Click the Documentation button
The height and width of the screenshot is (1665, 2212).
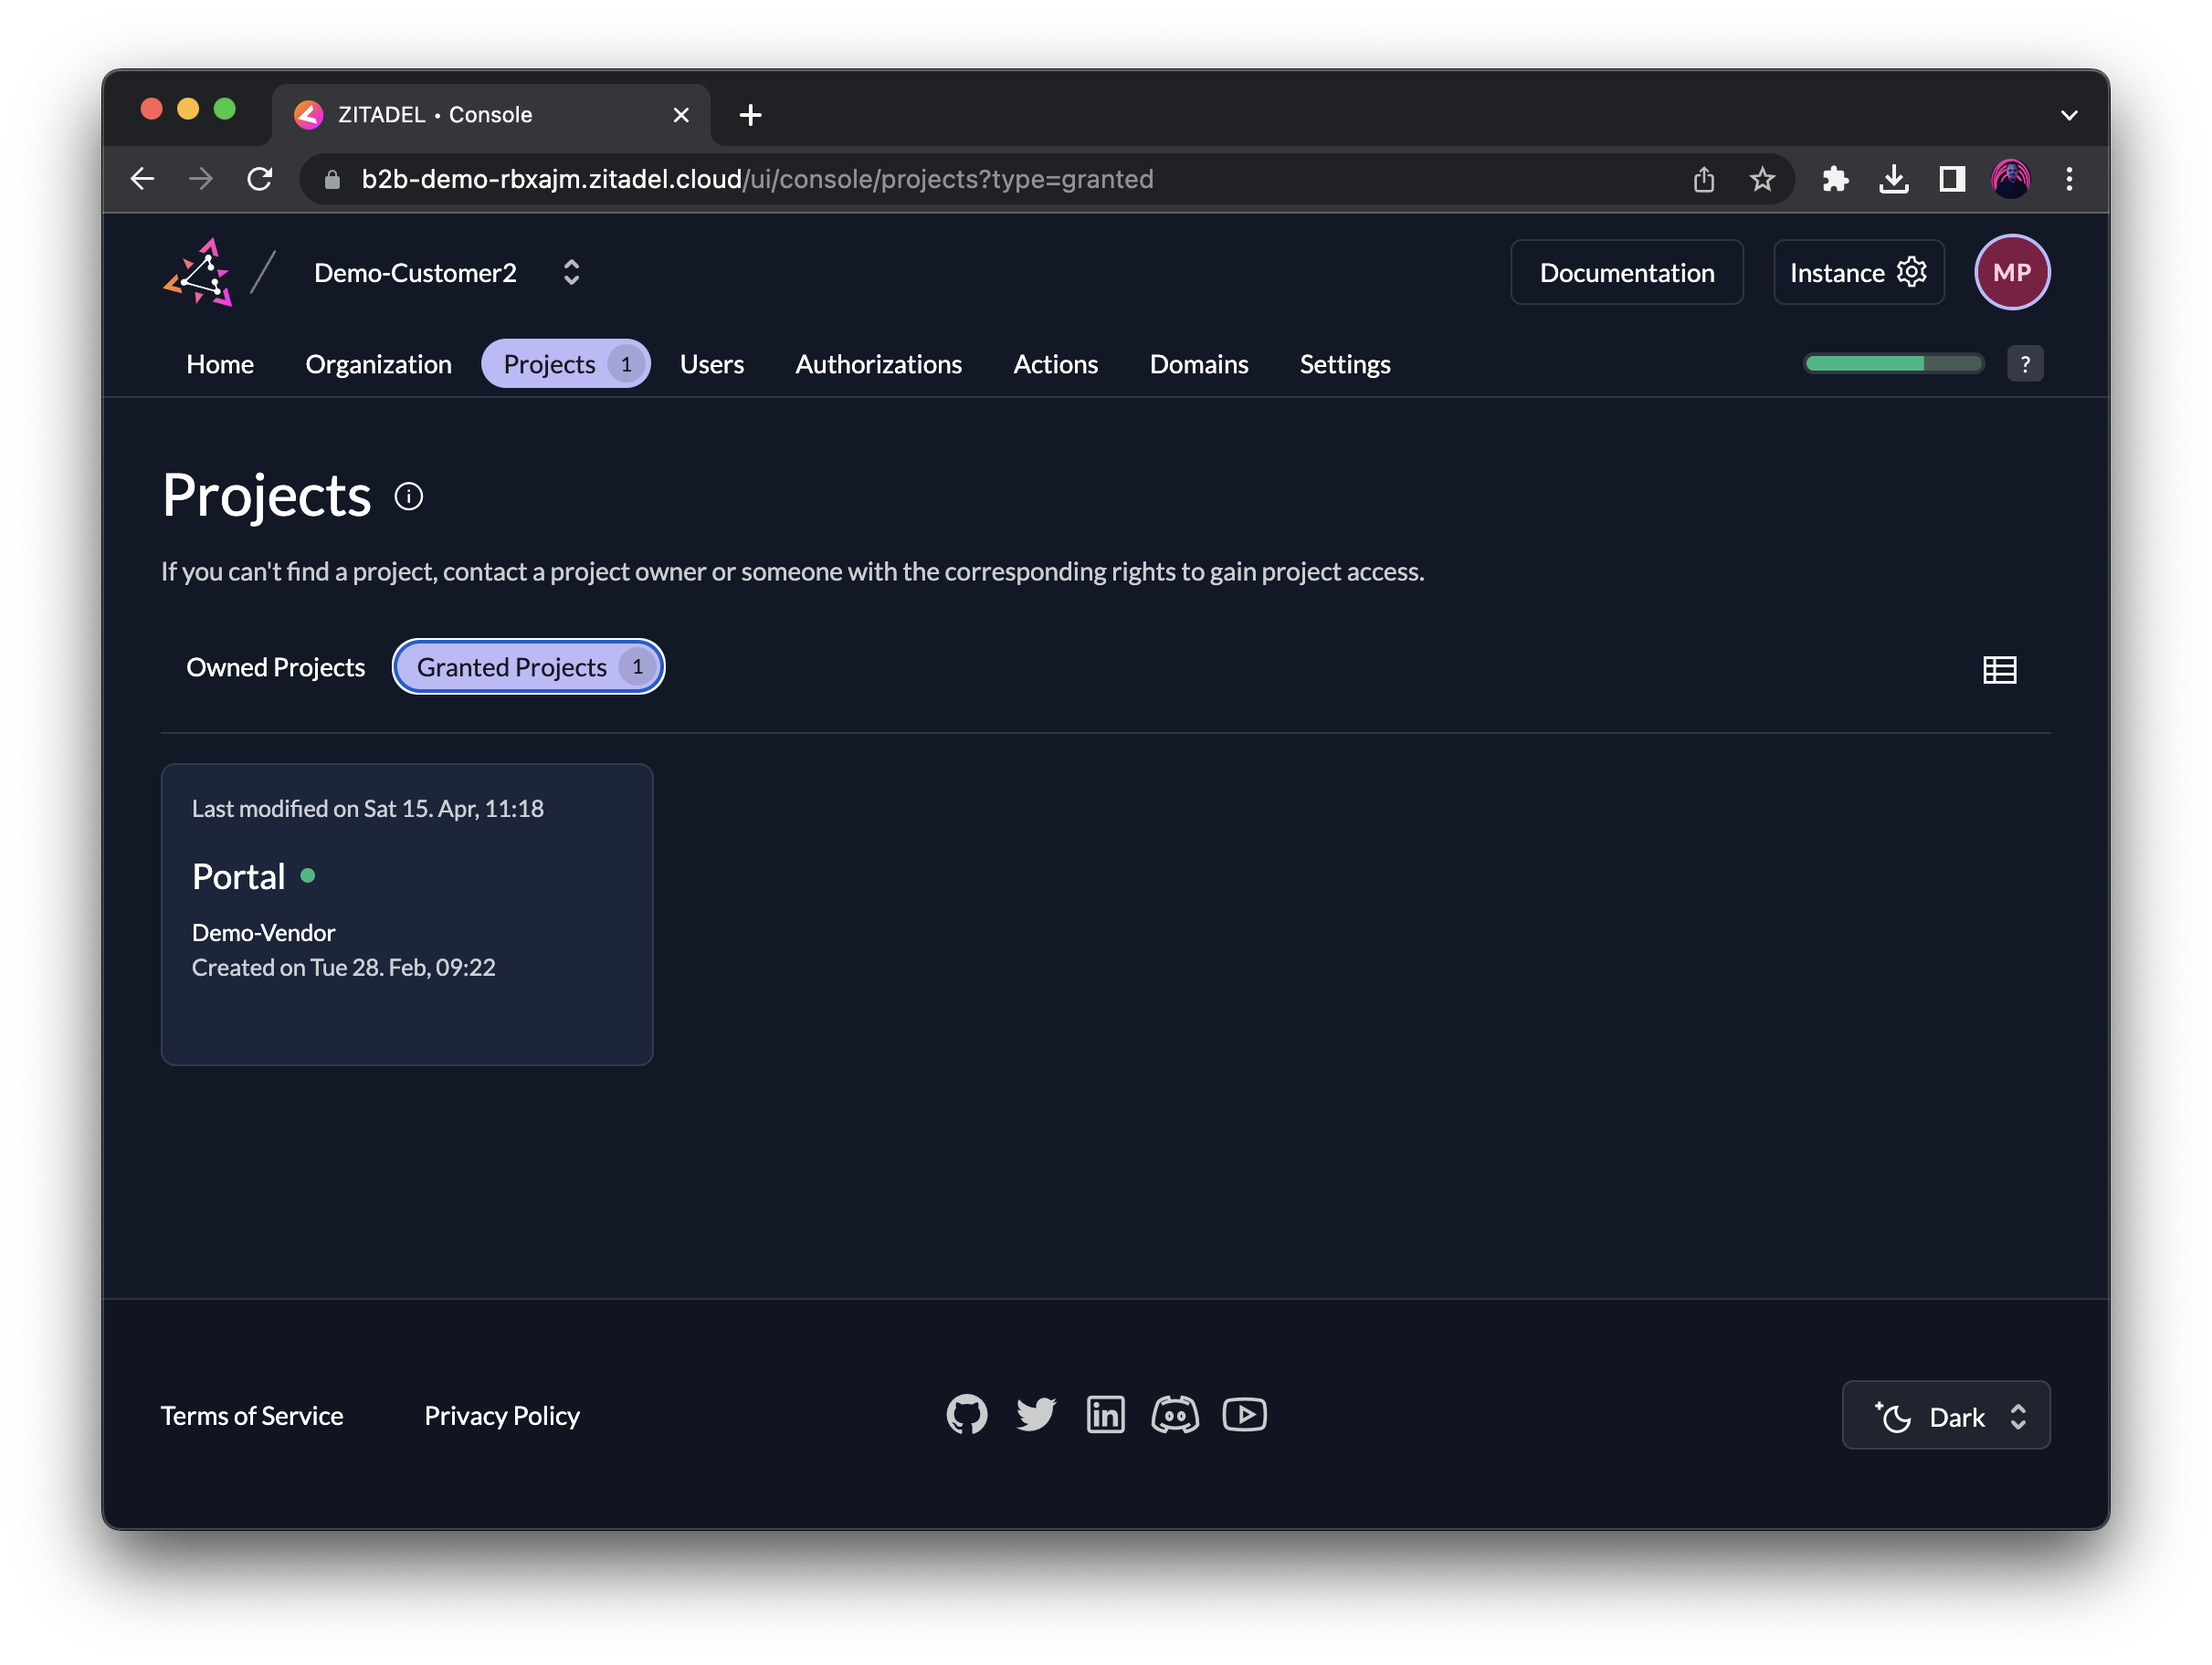click(x=1626, y=273)
